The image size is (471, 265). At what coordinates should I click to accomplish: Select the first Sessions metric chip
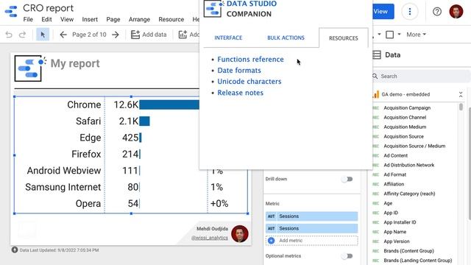click(312, 216)
